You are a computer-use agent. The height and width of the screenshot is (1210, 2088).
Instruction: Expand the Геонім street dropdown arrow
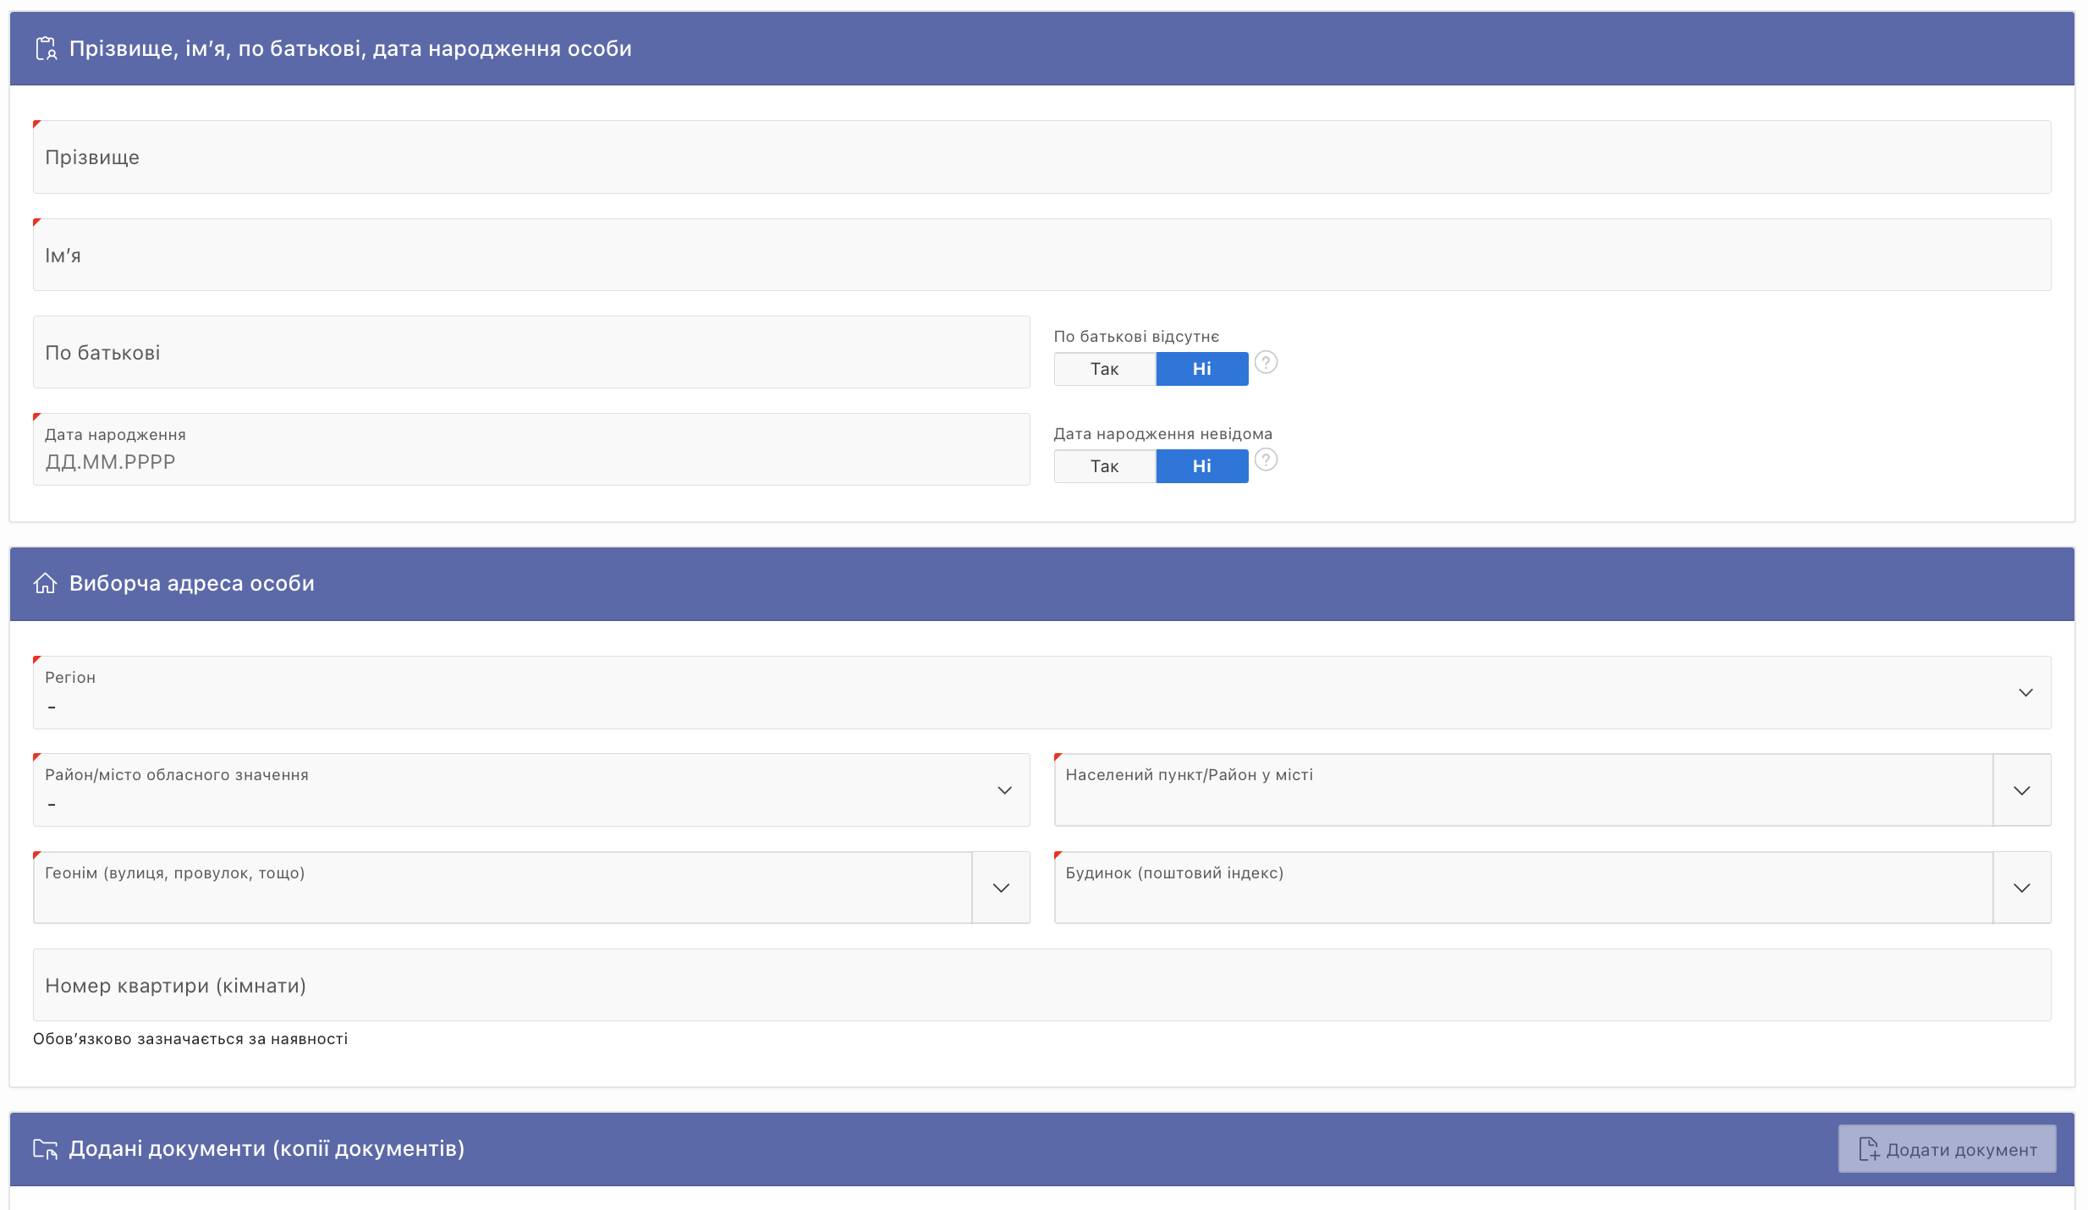(1001, 888)
